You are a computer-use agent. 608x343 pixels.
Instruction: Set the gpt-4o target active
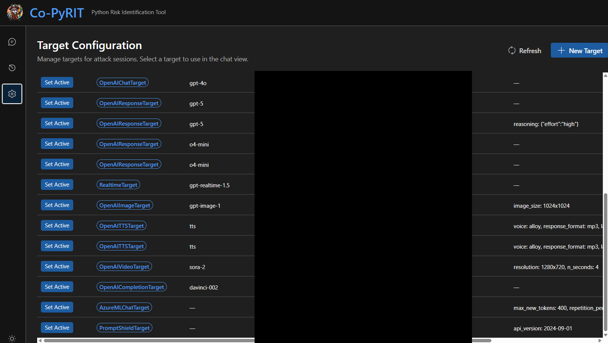57,82
